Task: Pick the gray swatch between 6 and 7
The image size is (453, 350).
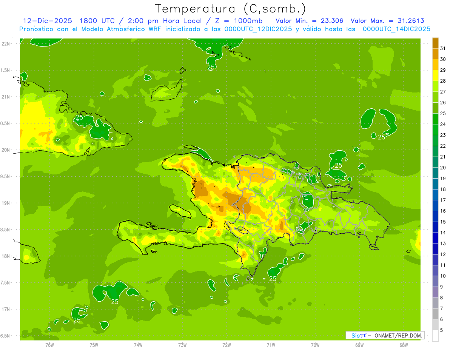Action: click(435, 314)
